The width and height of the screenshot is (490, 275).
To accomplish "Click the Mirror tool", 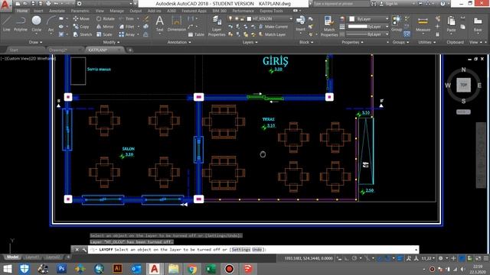I will click(x=105, y=27).
